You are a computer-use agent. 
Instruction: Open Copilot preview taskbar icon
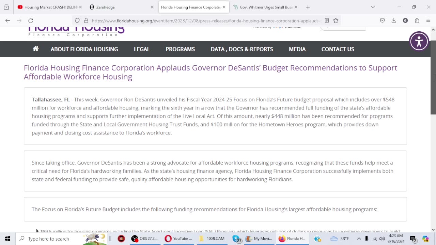[x=426, y=239]
